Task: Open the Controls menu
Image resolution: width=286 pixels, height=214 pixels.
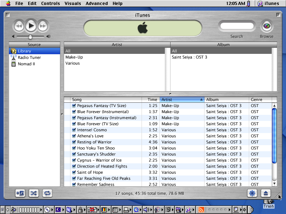Action: pyautogui.click(x=50, y=3)
